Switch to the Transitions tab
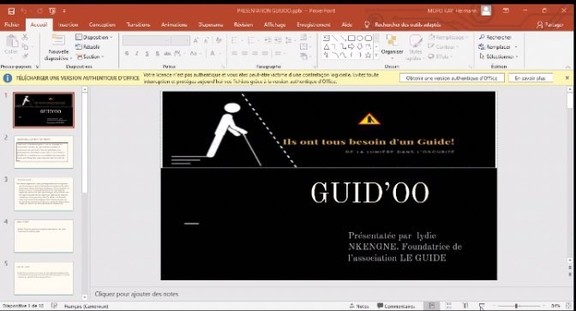 (x=138, y=25)
